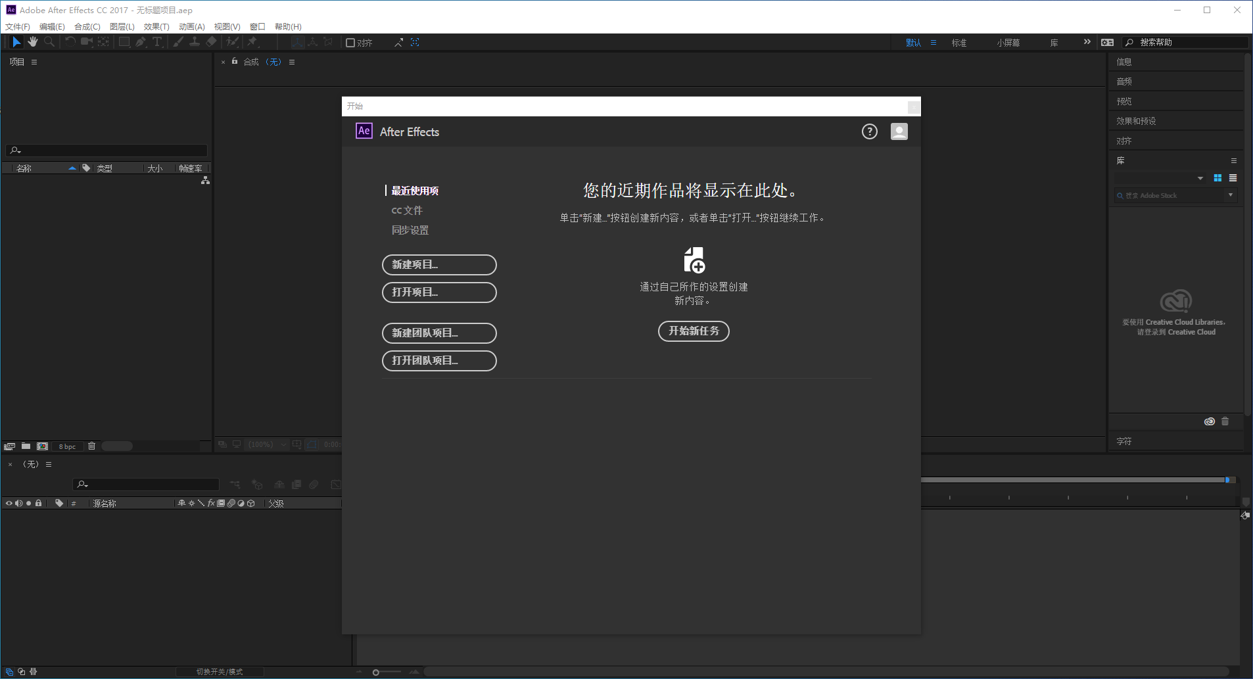This screenshot has height=679, width=1253.
Task: Open the Libraries panel menu
Action: [x=1233, y=160]
